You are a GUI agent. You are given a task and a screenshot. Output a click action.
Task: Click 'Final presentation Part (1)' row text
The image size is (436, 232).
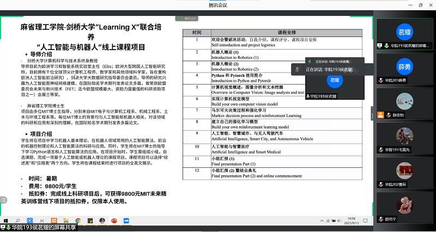(x=234, y=164)
